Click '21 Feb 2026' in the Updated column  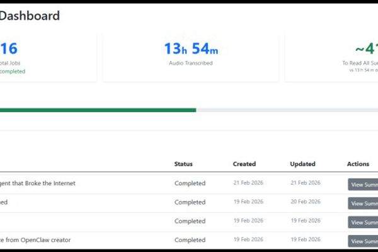pos(306,183)
